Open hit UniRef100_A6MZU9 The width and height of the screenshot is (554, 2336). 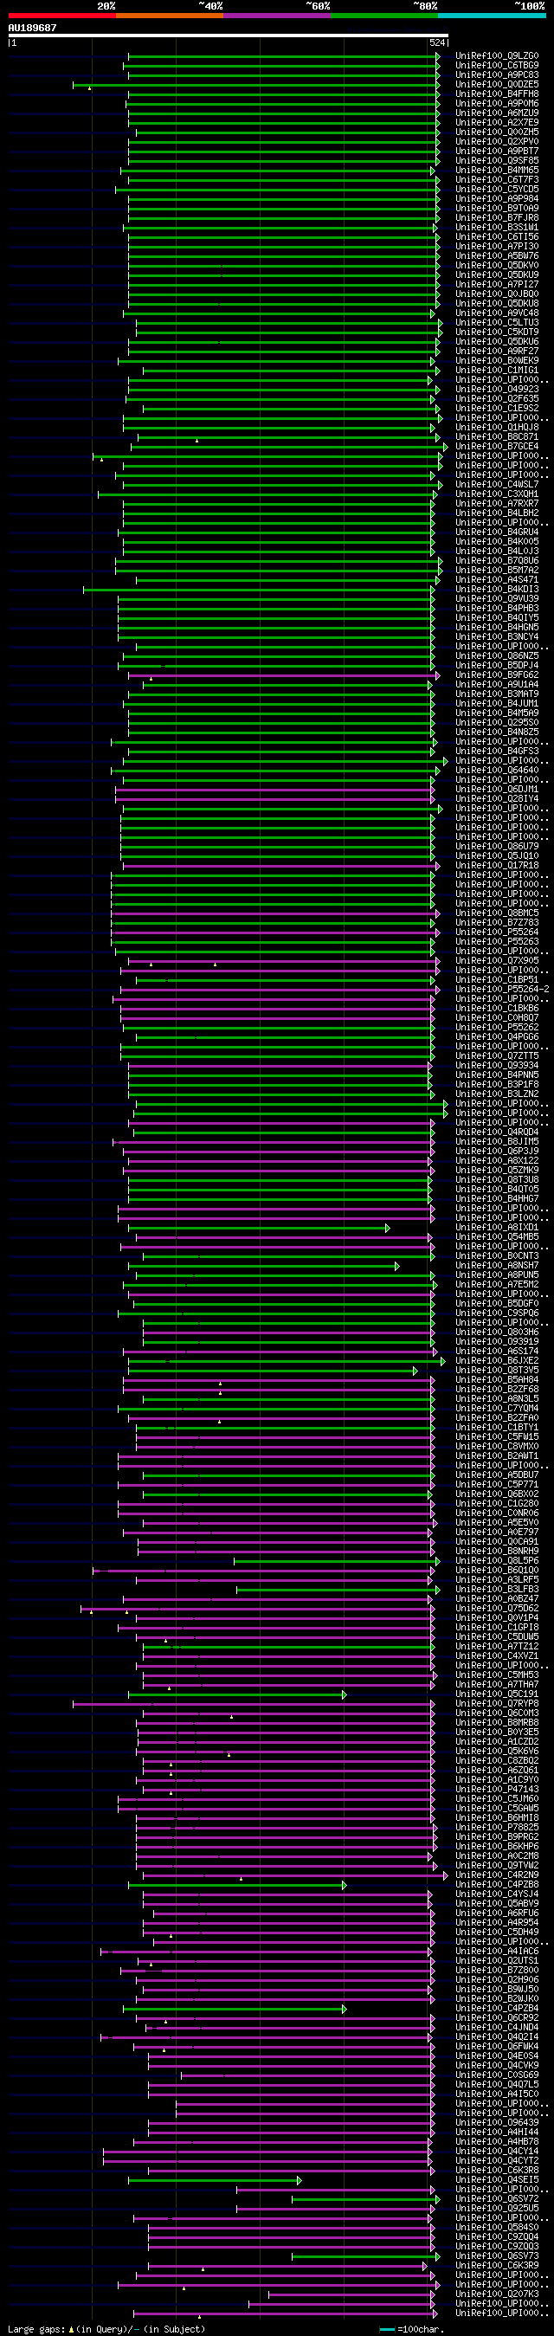pyautogui.click(x=497, y=113)
